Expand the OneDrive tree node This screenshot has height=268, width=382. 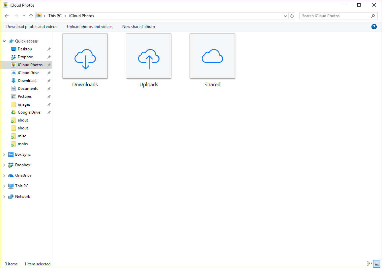(4, 175)
